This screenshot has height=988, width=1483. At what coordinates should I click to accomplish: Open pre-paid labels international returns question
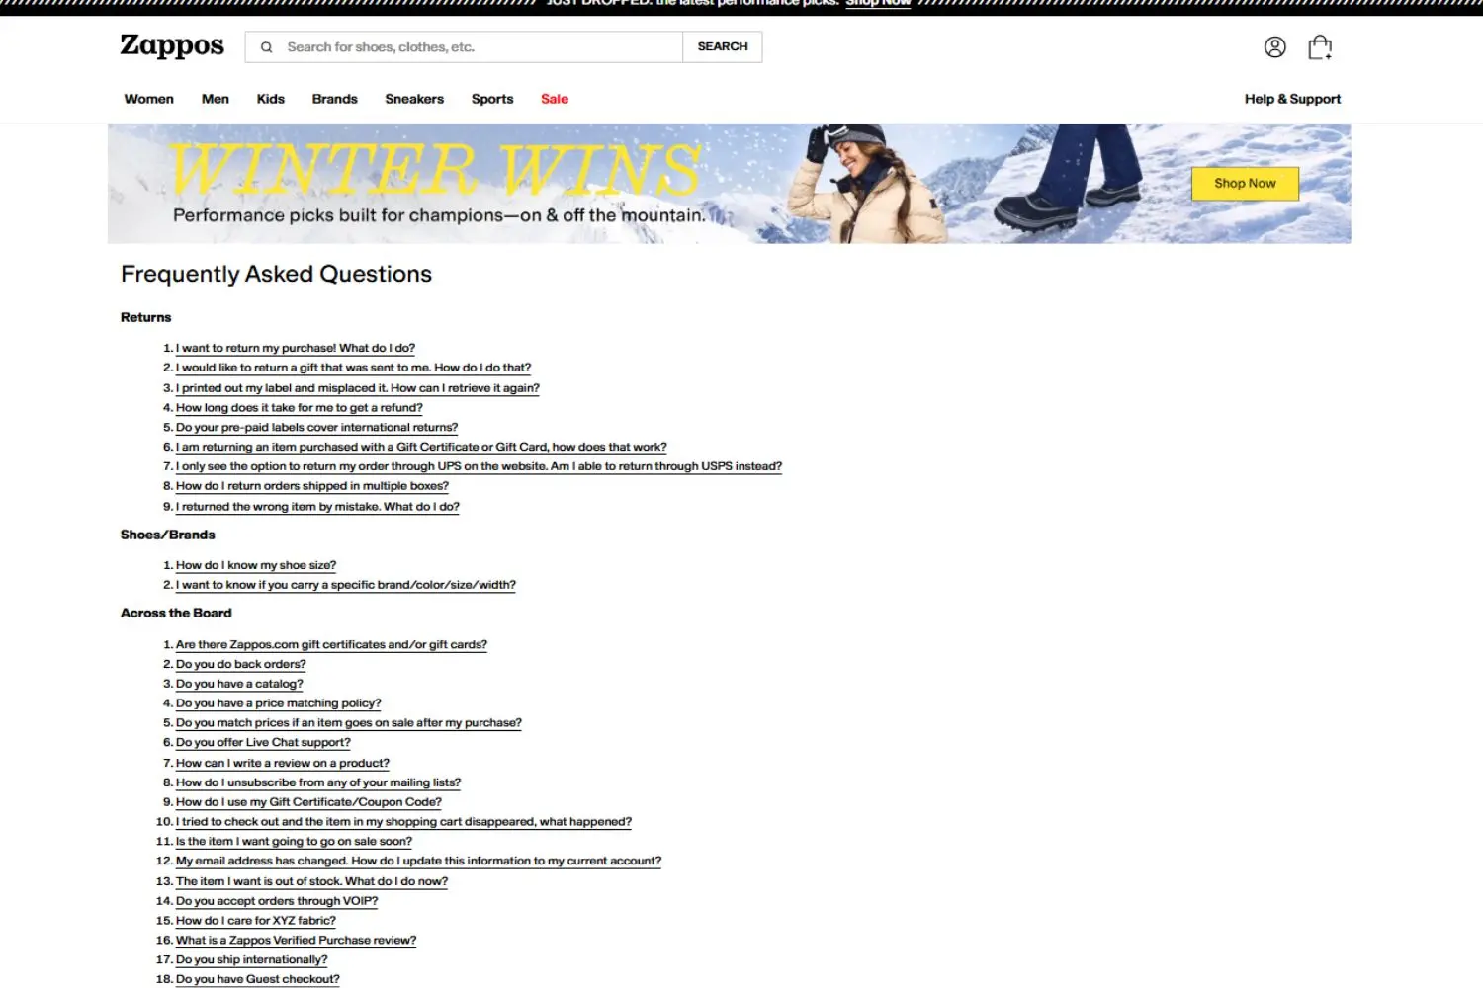[x=316, y=427]
